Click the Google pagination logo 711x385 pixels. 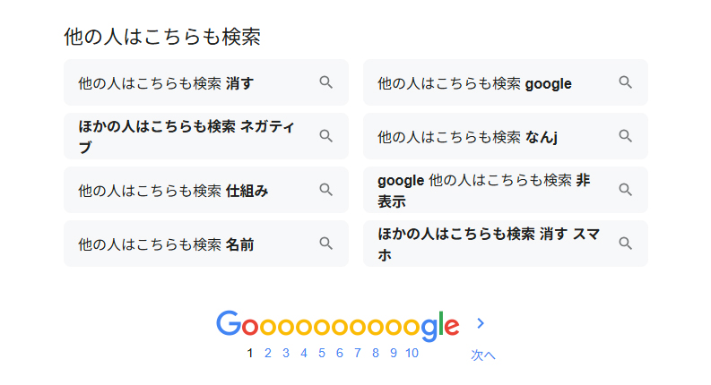(x=337, y=325)
